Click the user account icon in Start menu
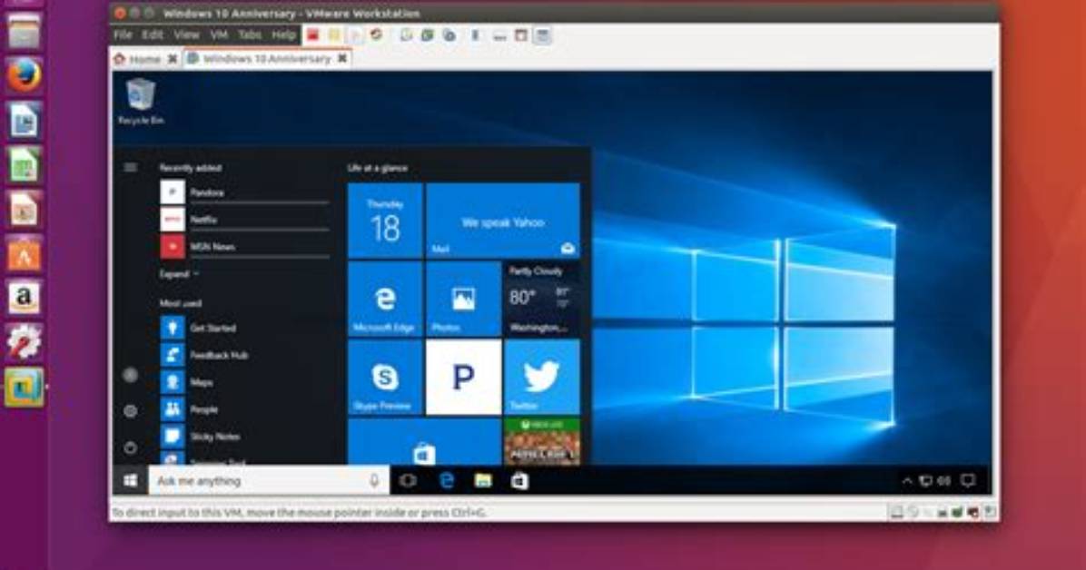 (x=130, y=376)
